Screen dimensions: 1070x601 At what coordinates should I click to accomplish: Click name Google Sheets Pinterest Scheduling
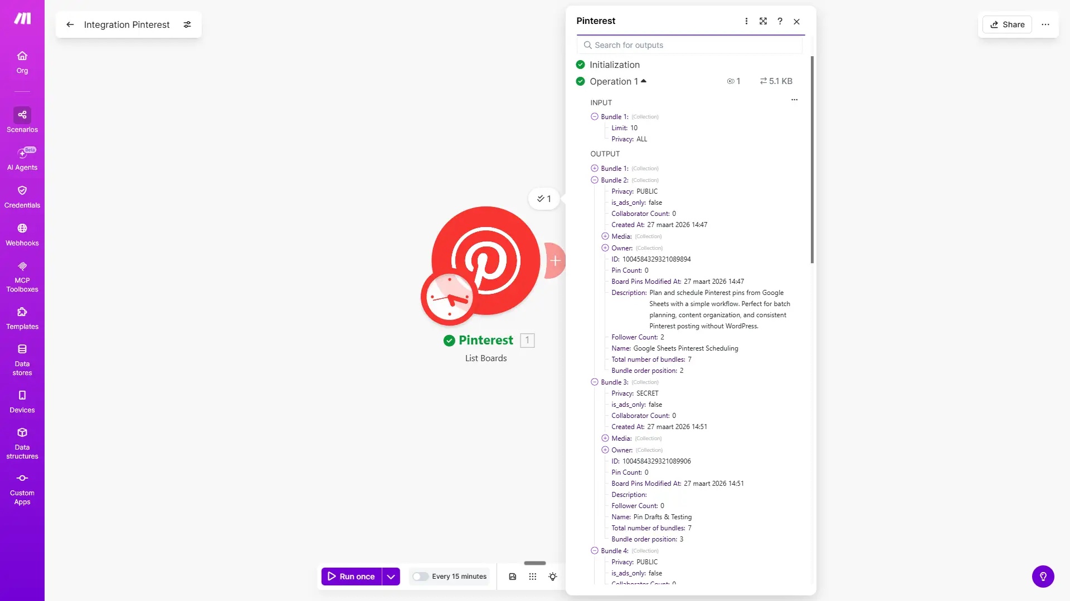pyautogui.click(x=685, y=348)
